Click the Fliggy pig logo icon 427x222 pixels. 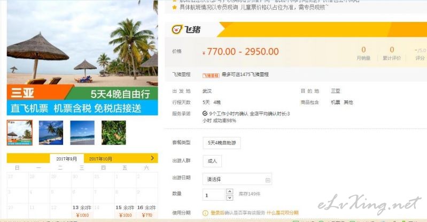tap(177, 29)
